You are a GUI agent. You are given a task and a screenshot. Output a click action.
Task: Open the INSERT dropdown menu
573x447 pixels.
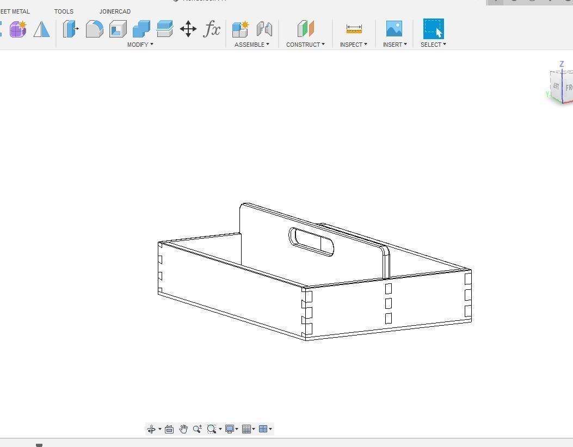[x=395, y=45]
